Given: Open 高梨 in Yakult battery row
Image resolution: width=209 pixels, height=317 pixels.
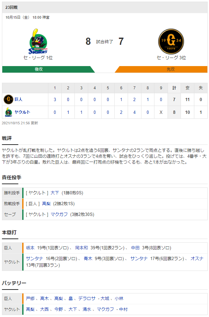Looking at the screenshot, I should click(x=30, y=309).
